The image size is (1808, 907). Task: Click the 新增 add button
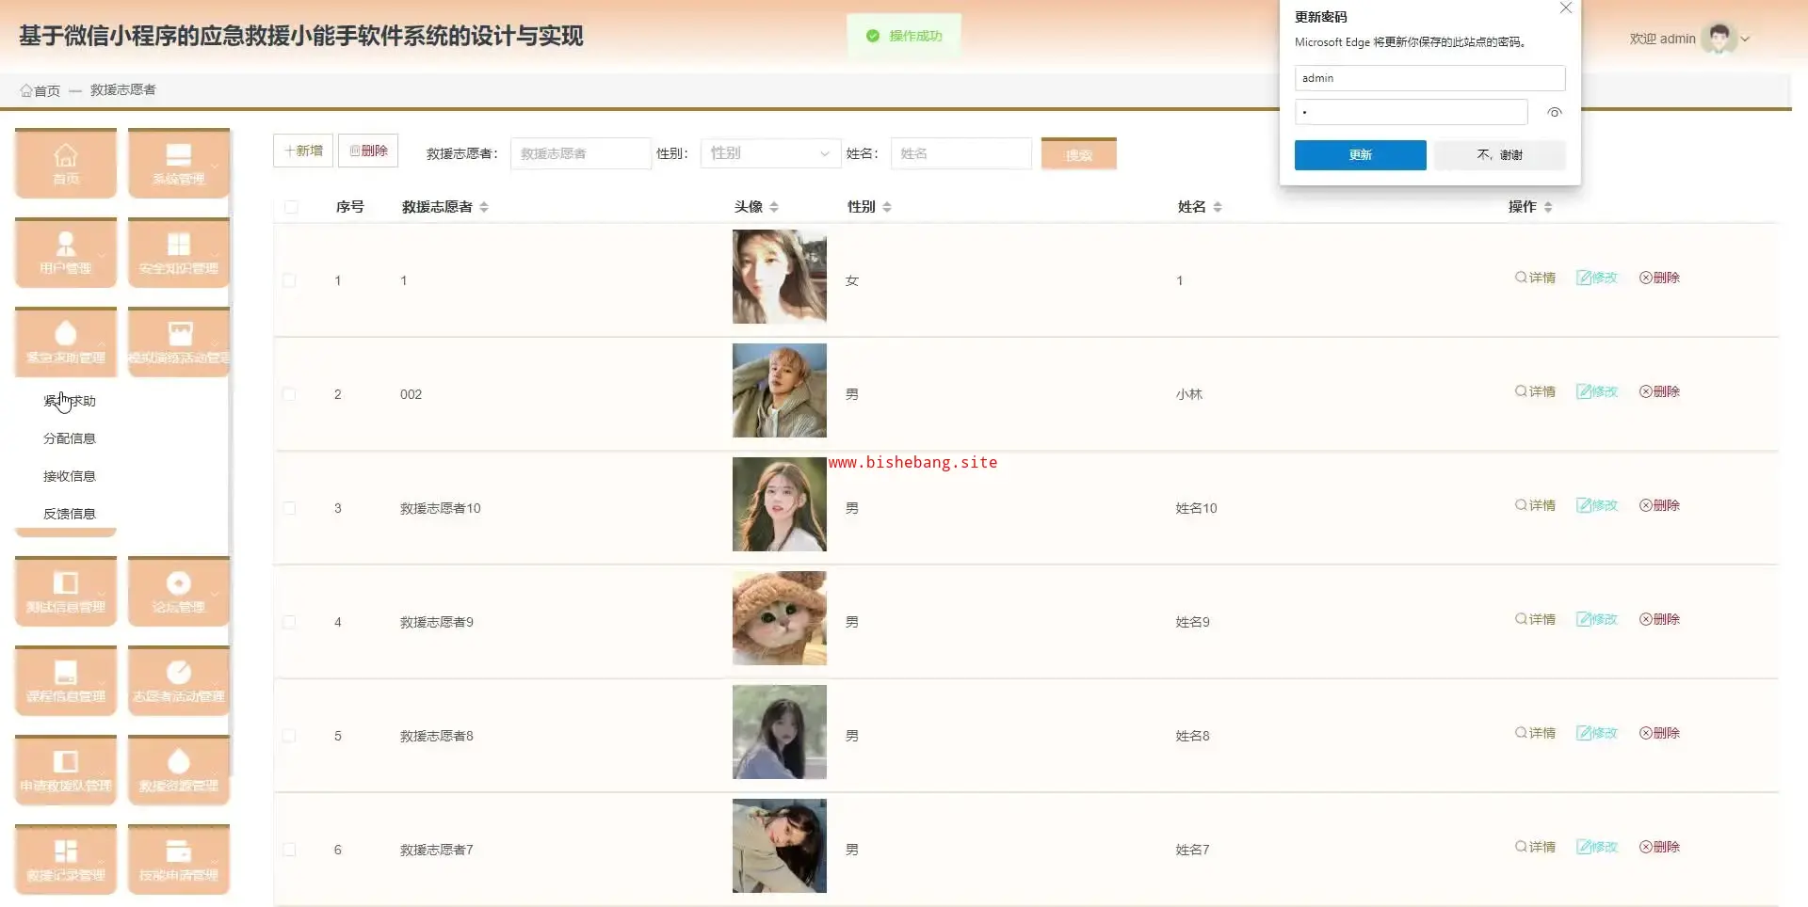coord(303,151)
